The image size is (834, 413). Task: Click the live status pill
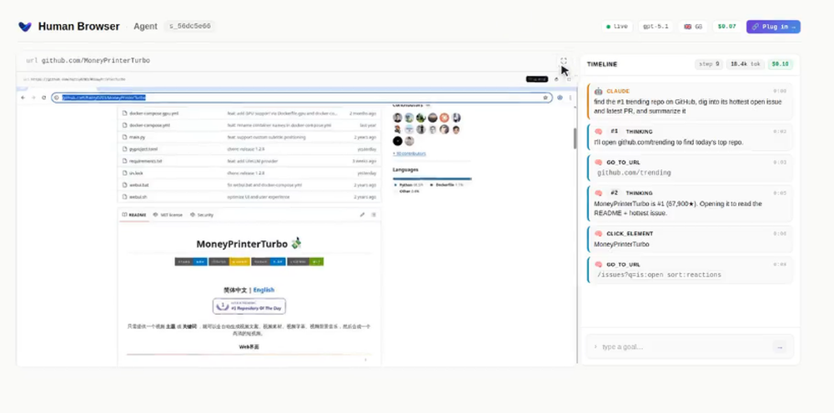[617, 27]
